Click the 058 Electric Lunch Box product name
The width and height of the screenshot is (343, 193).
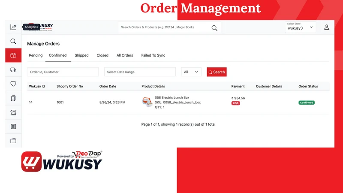coord(172,98)
